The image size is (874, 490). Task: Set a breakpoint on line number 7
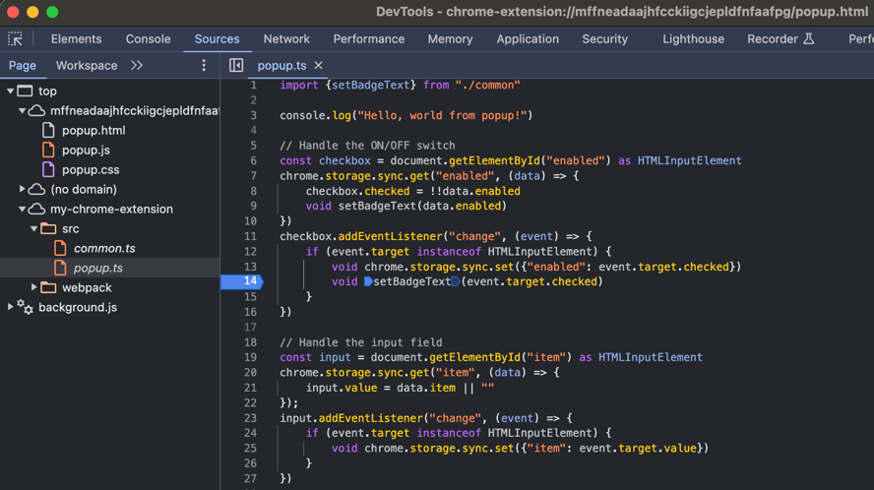point(253,175)
